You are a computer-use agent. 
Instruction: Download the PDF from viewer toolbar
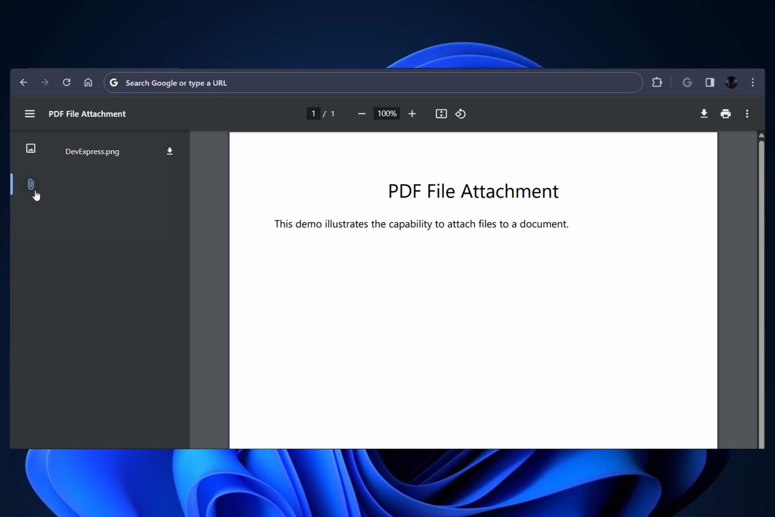704,114
